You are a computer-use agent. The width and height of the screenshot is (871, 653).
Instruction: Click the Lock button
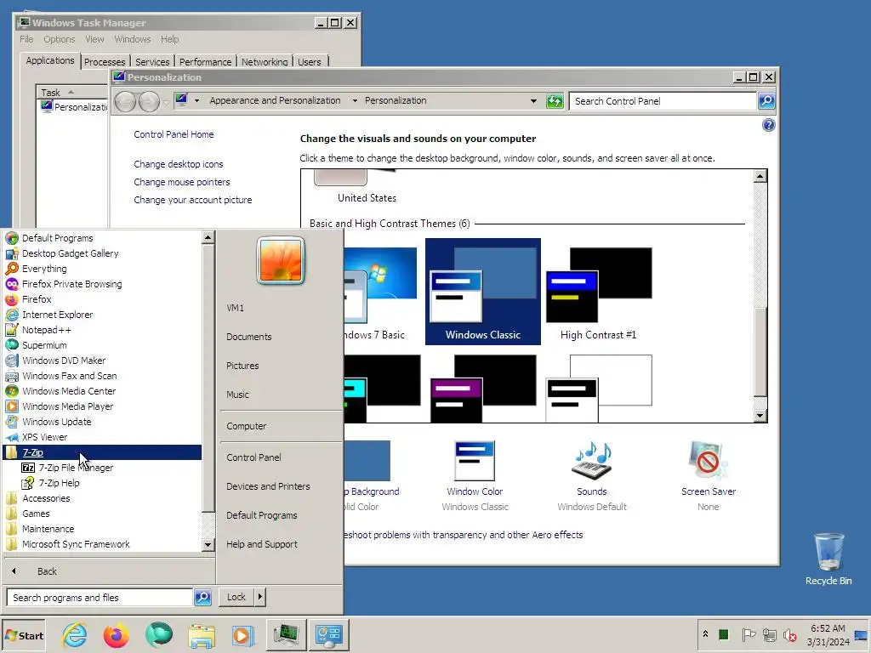pyautogui.click(x=236, y=597)
